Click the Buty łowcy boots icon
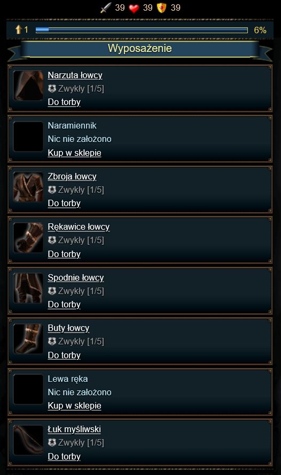This screenshot has width=281, height=475. (x=28, y=338)
